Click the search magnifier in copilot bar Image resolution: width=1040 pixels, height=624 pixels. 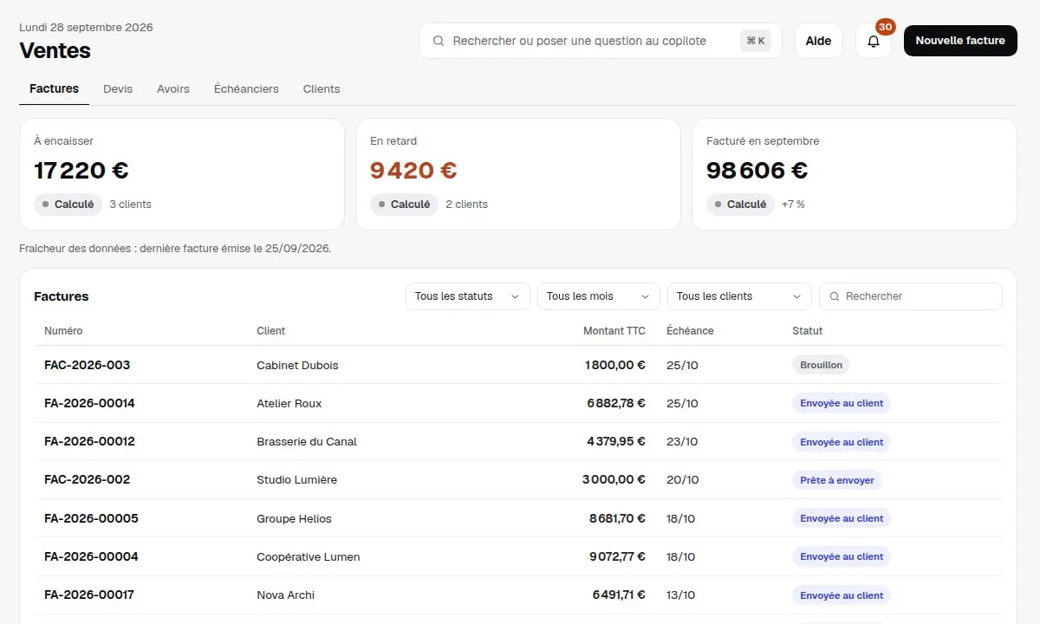(439, 41)
